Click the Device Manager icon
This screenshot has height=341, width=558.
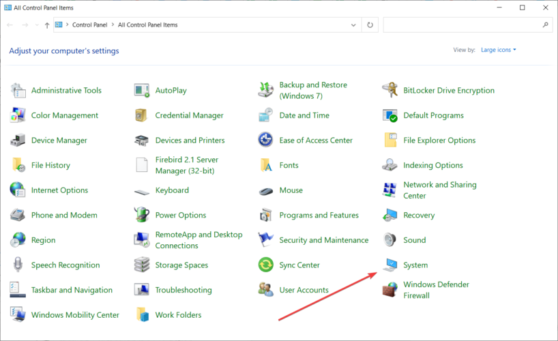[x=18, y=140]
